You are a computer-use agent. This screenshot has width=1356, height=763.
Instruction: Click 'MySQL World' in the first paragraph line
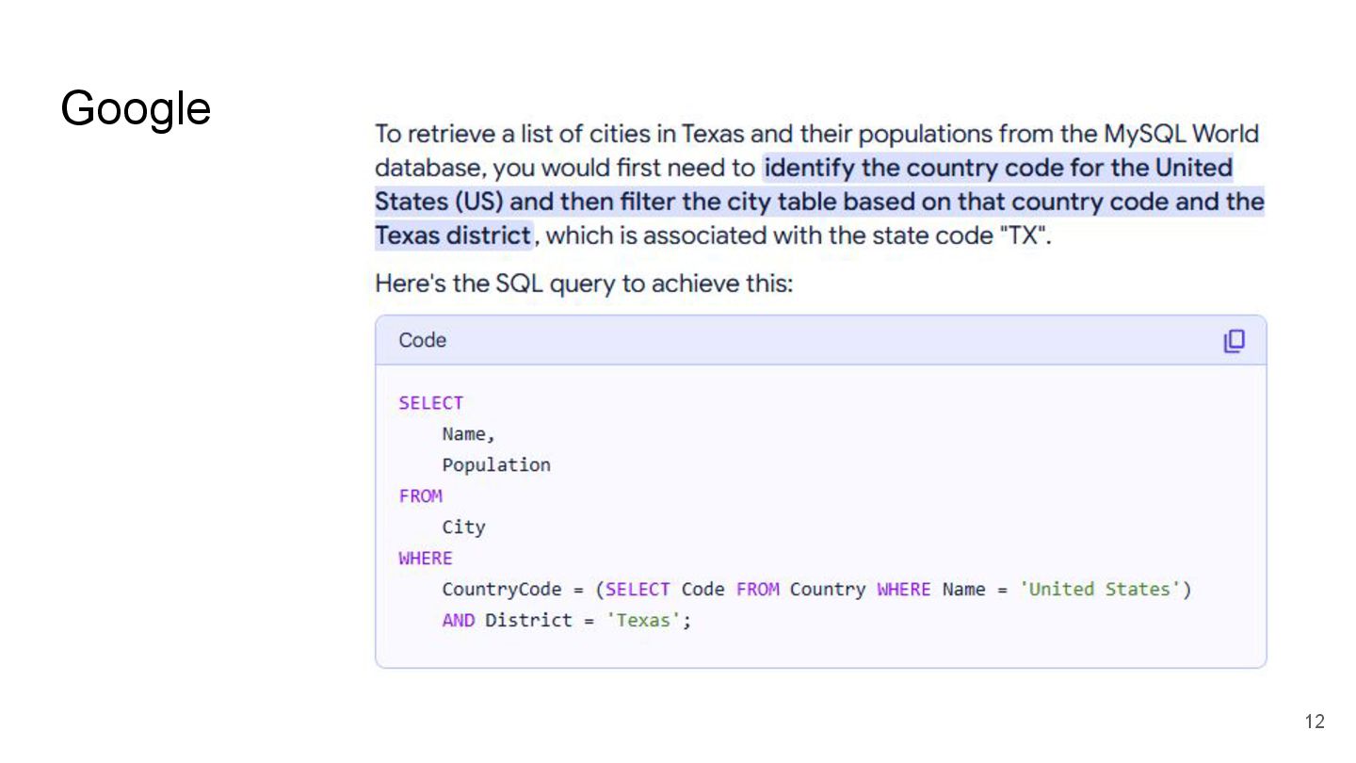coord(1182,134)
